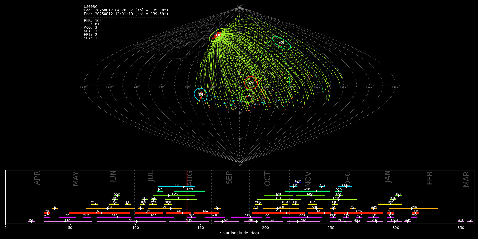This screenshot has height=239, width=478.
Task: Click the orange CAP activity bar in timeline
Action: tap(165, 208)
